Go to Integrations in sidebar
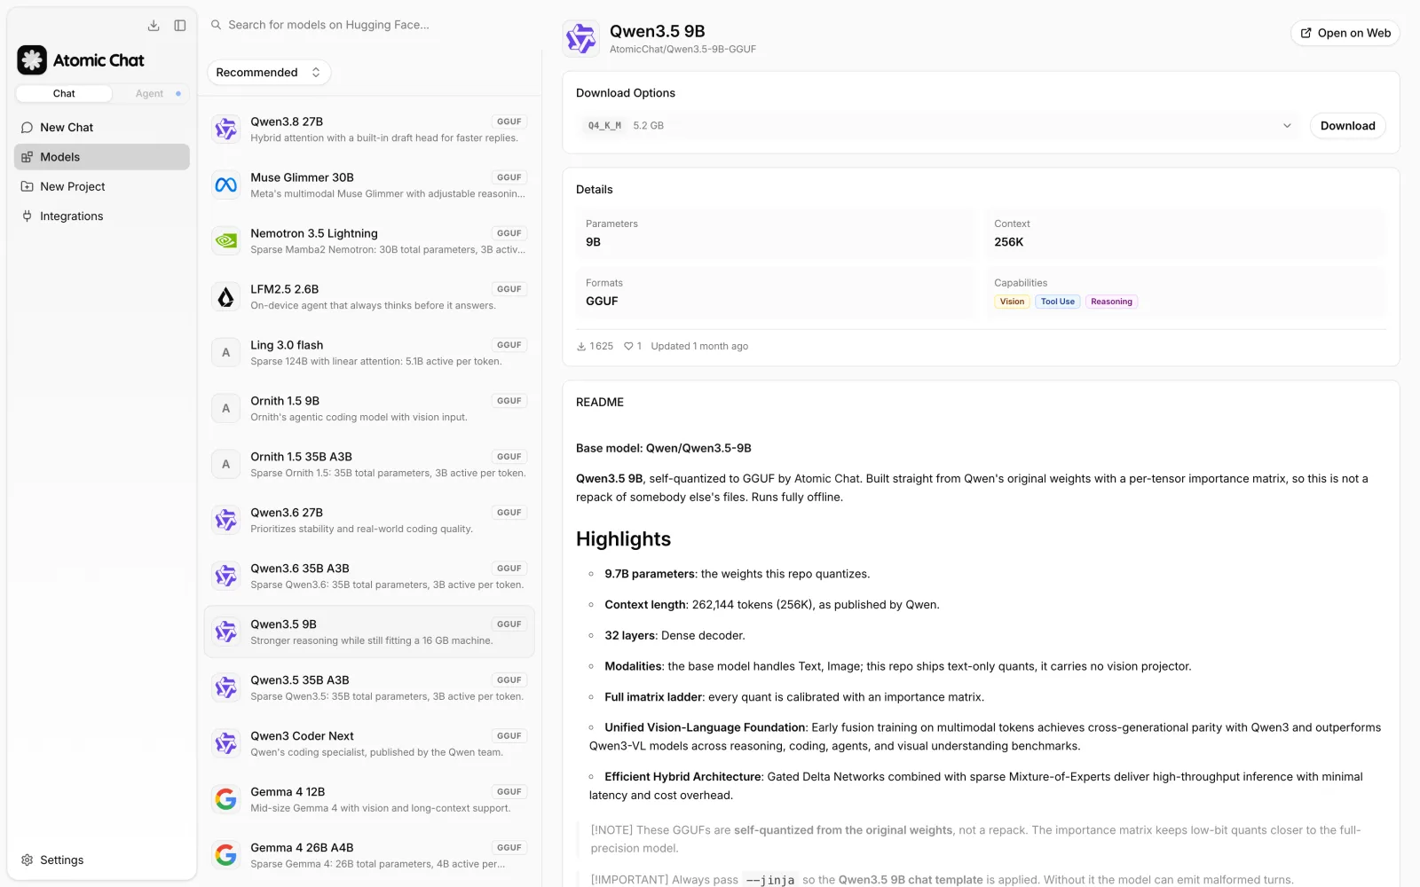 102,216
